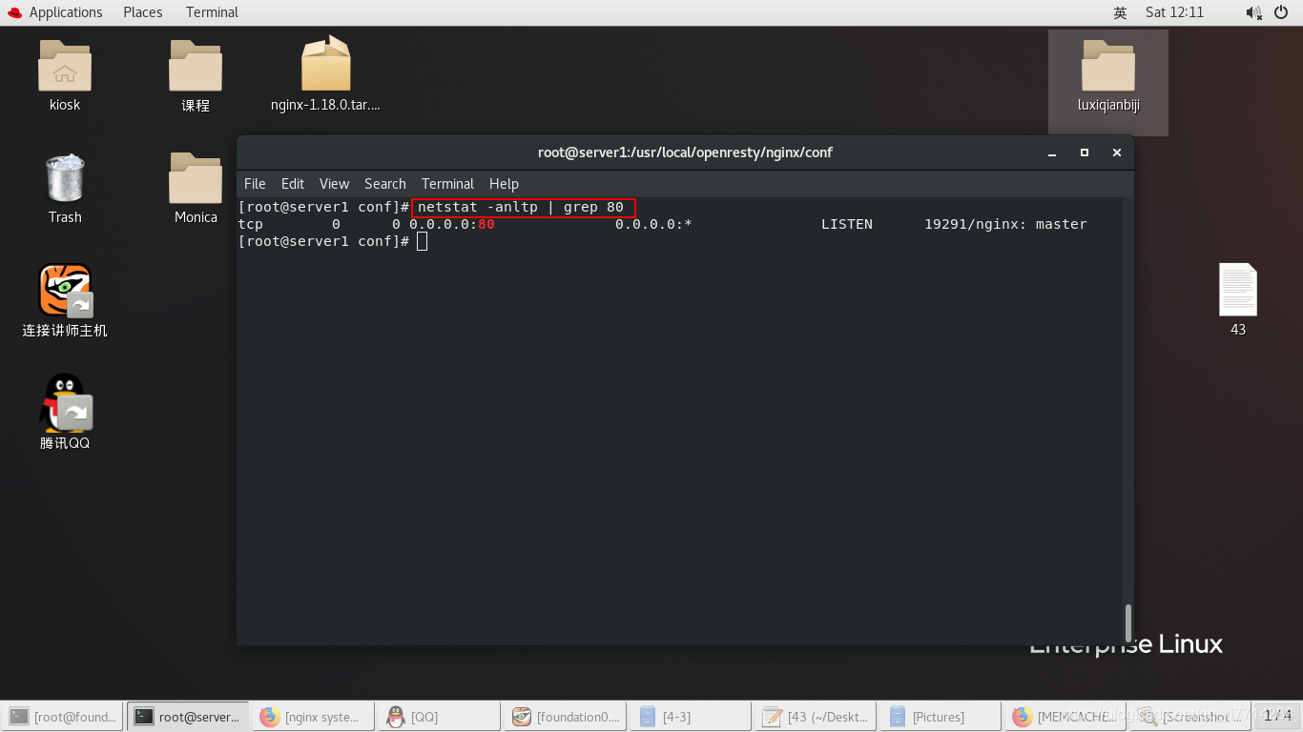Open the terminal View menu
This screenshot has width=1303, height=732.
click(x=334, y=184)
